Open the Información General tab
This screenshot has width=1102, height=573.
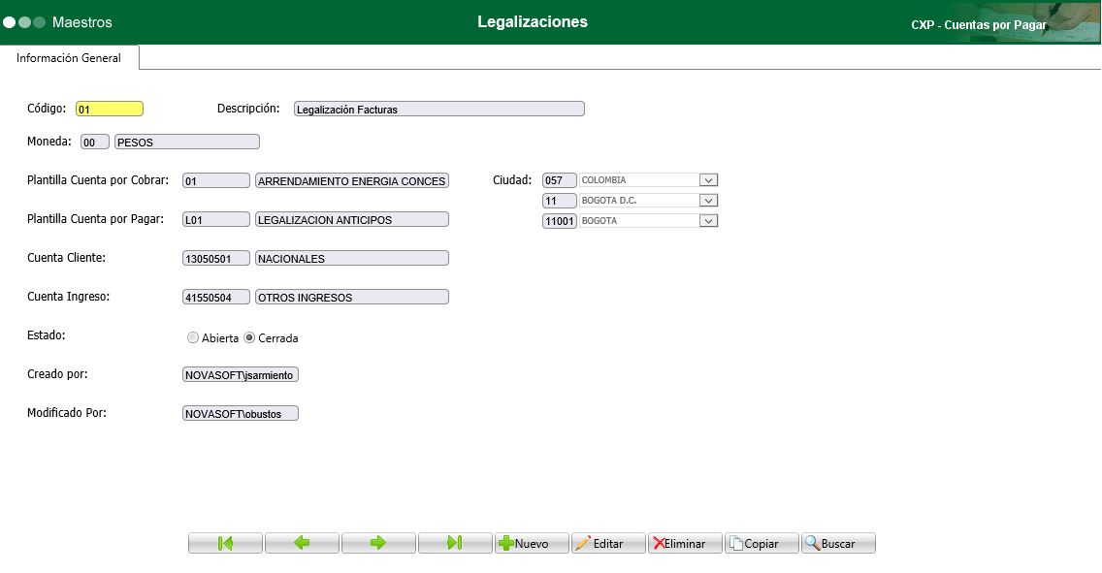tap(69, 57)
